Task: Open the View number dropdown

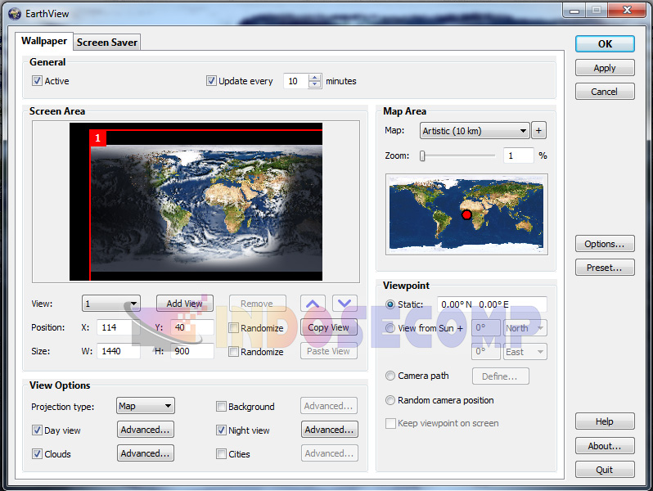Action: tap(111, 304)
